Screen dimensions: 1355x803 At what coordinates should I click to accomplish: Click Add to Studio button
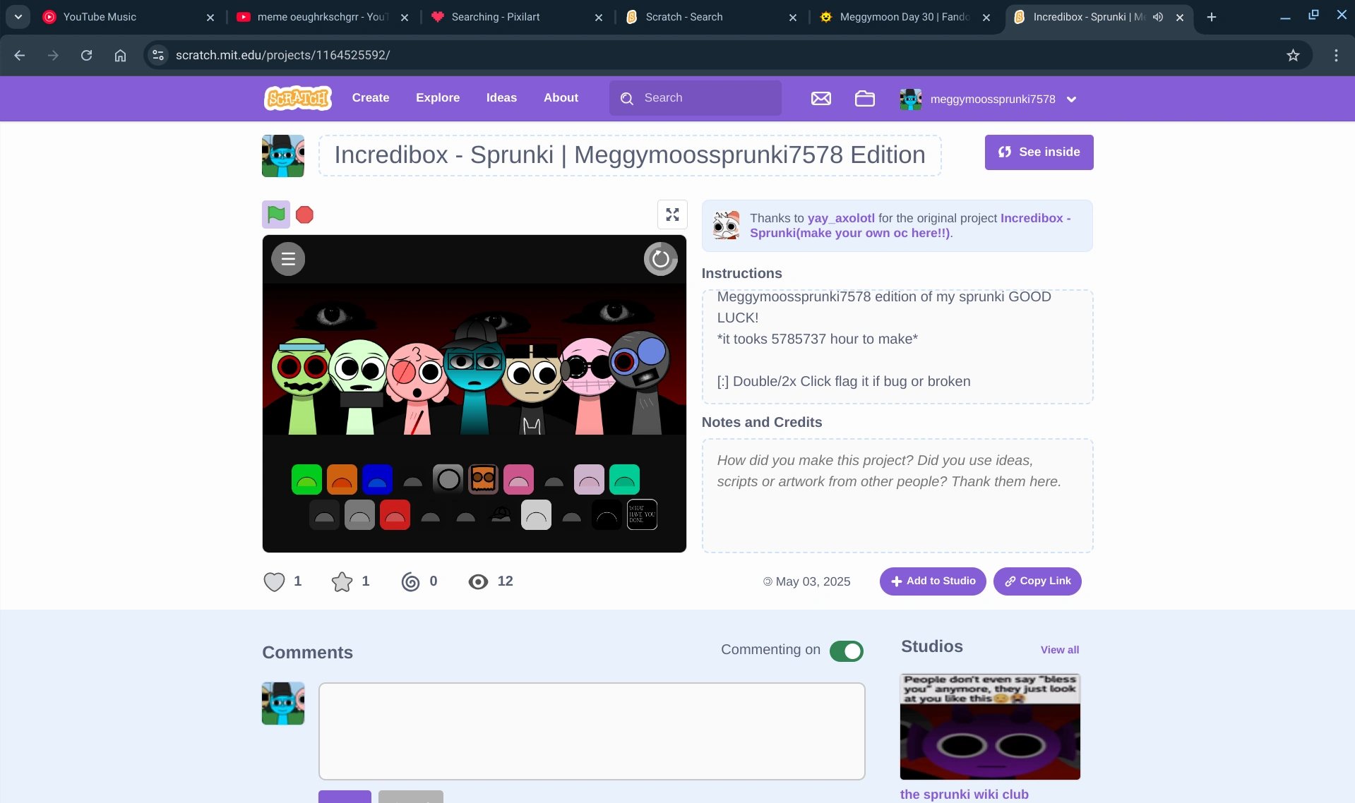tap(932, 581)
